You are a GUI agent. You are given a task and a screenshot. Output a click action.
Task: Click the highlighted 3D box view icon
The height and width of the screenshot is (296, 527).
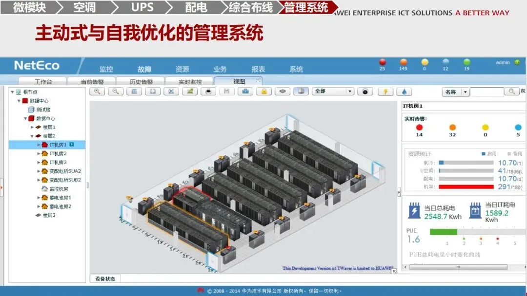301,92
